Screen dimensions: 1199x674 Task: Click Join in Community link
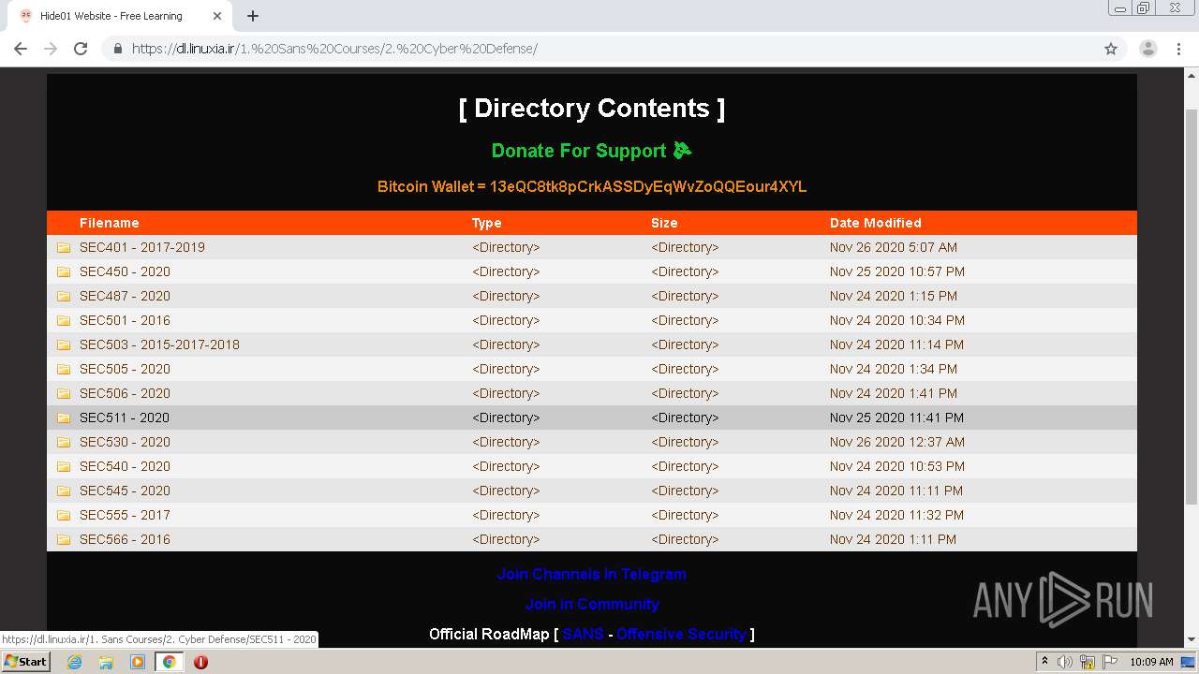591,604
